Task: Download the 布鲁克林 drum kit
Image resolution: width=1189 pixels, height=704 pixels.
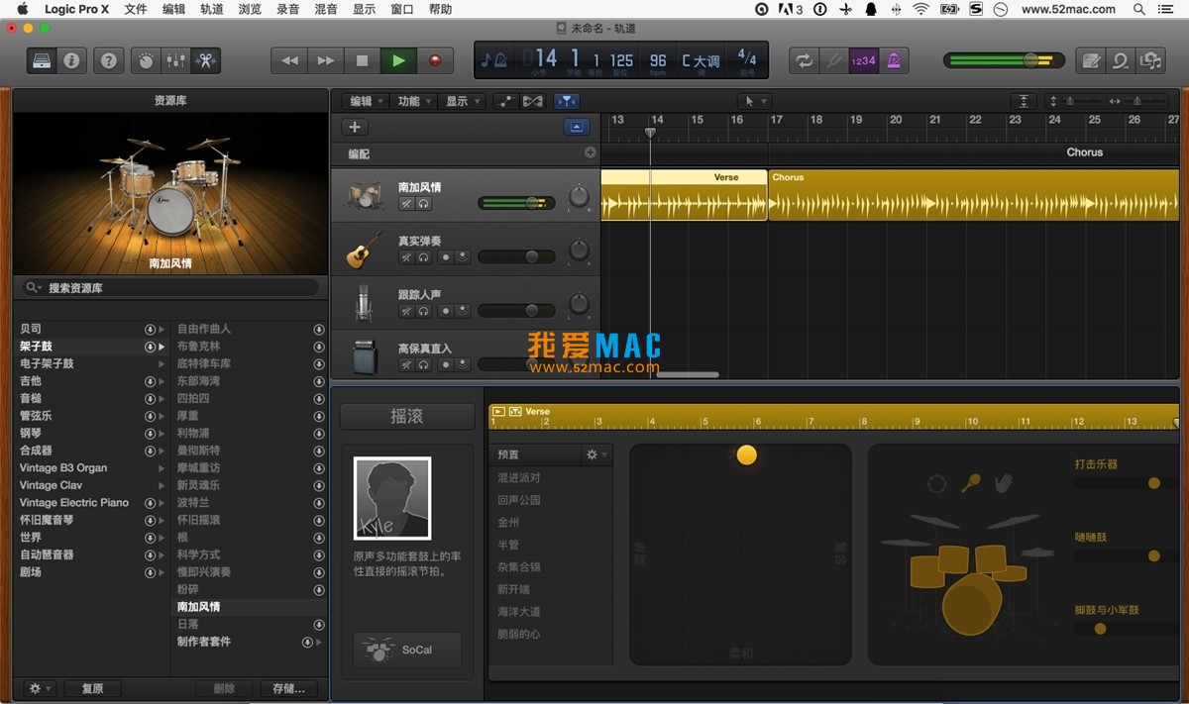Action: coord(319,347)
